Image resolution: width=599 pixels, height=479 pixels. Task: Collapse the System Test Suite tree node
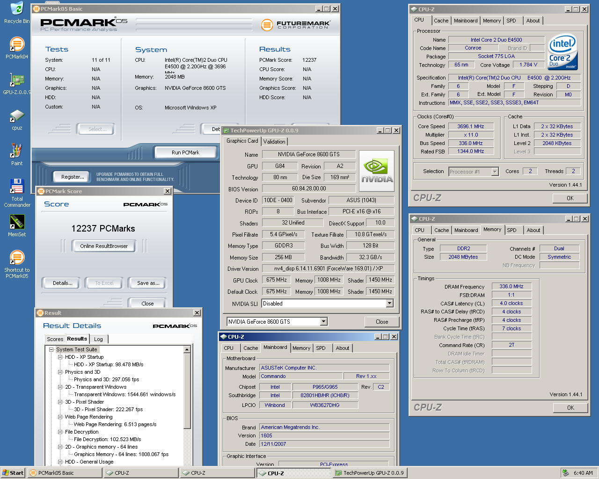pyautogui.click(x=51, y=349)
